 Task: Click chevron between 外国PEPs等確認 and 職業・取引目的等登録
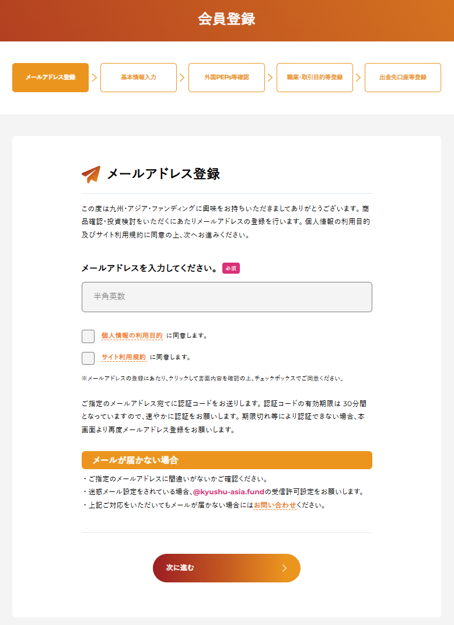(270, 78)
